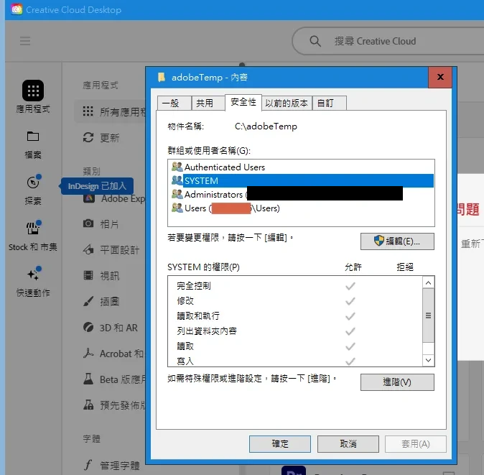The width and height of the screenshot is (484, 475).
Task: Click the refresh icon beside 更新
Action: click(88, 137)
